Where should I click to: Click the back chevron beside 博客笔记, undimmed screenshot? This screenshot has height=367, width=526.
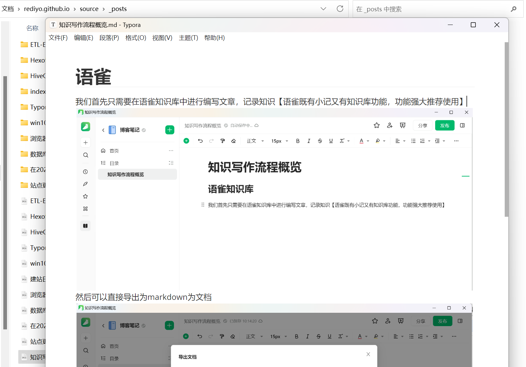click(x=103, y=130)
